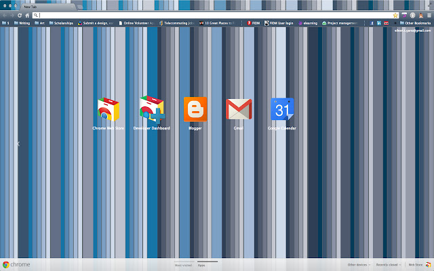Image resolution: width=434 pixels, height=271 pixels.
Task: Open the Scholarships bookmarks folder
Action: tap(61, 23)
